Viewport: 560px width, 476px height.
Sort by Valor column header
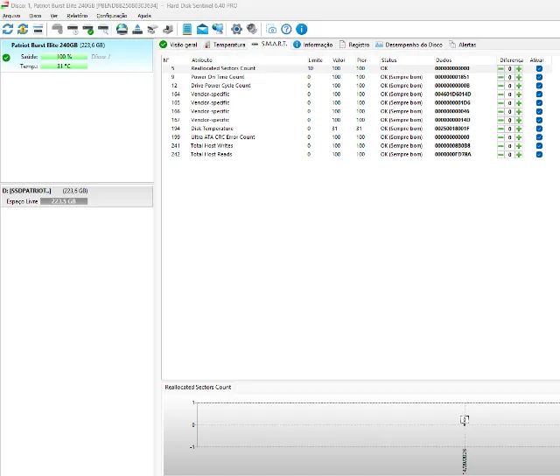coord(339,60)
